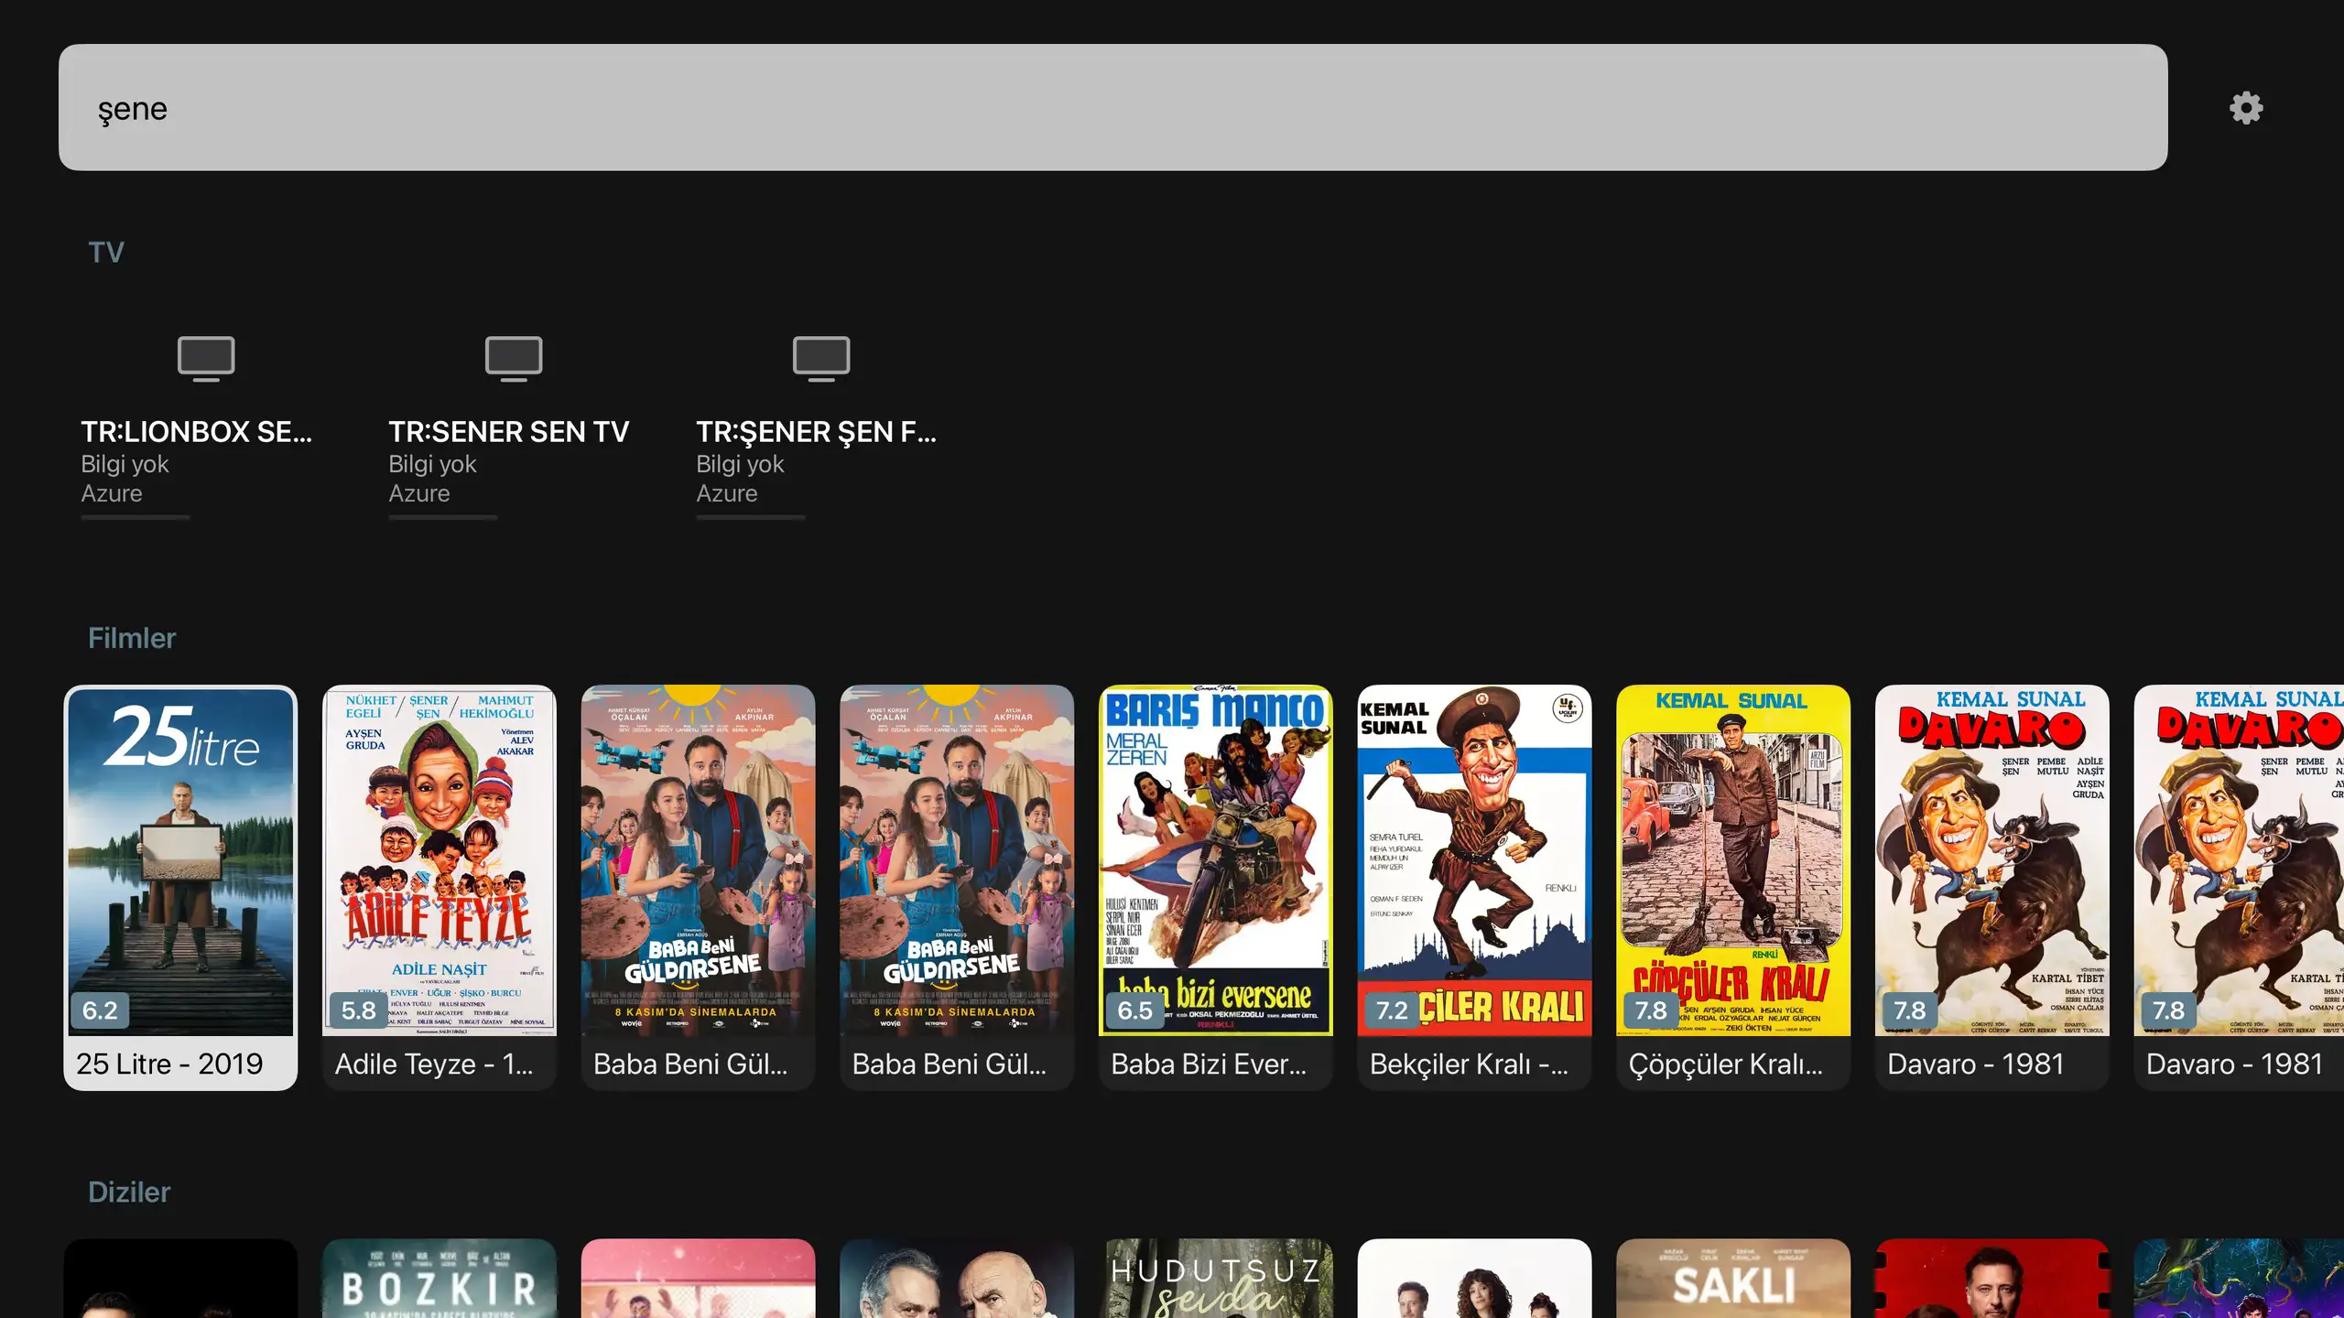Open the Bekçiler Kralı movie poster
The image size is (2344, 1318).
pos(1474,860)
